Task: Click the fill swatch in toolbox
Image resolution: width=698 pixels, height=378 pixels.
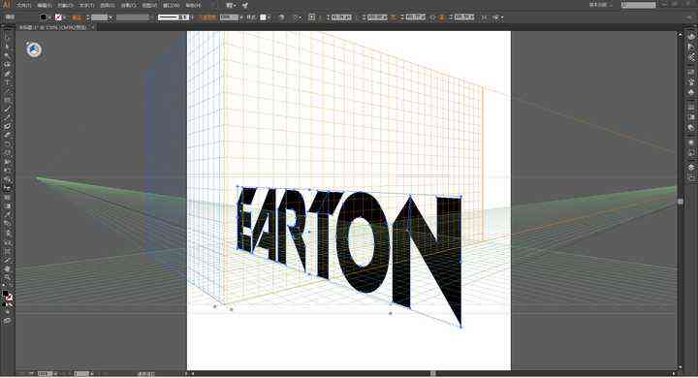Action: click(x=5, y=295)
